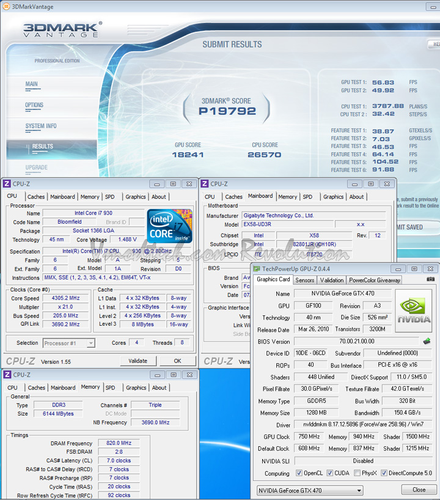The image size is (440, 500).
Task: Click the CPU-Z processor window title icon
Action: pos(7,183)
